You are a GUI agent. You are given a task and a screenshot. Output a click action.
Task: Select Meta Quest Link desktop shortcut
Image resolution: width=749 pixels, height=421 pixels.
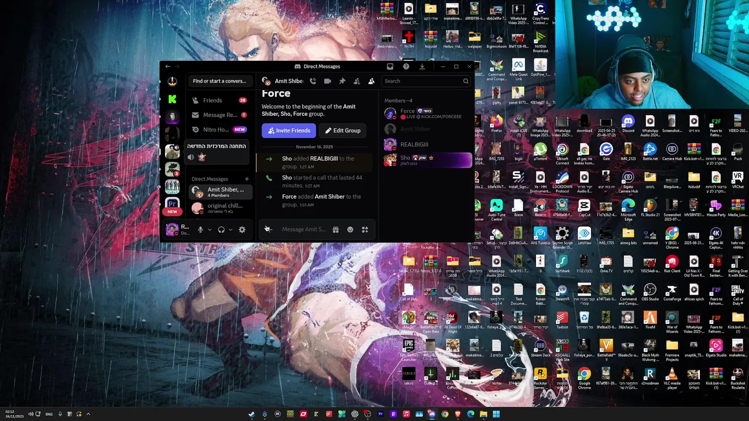click(518, 70)
